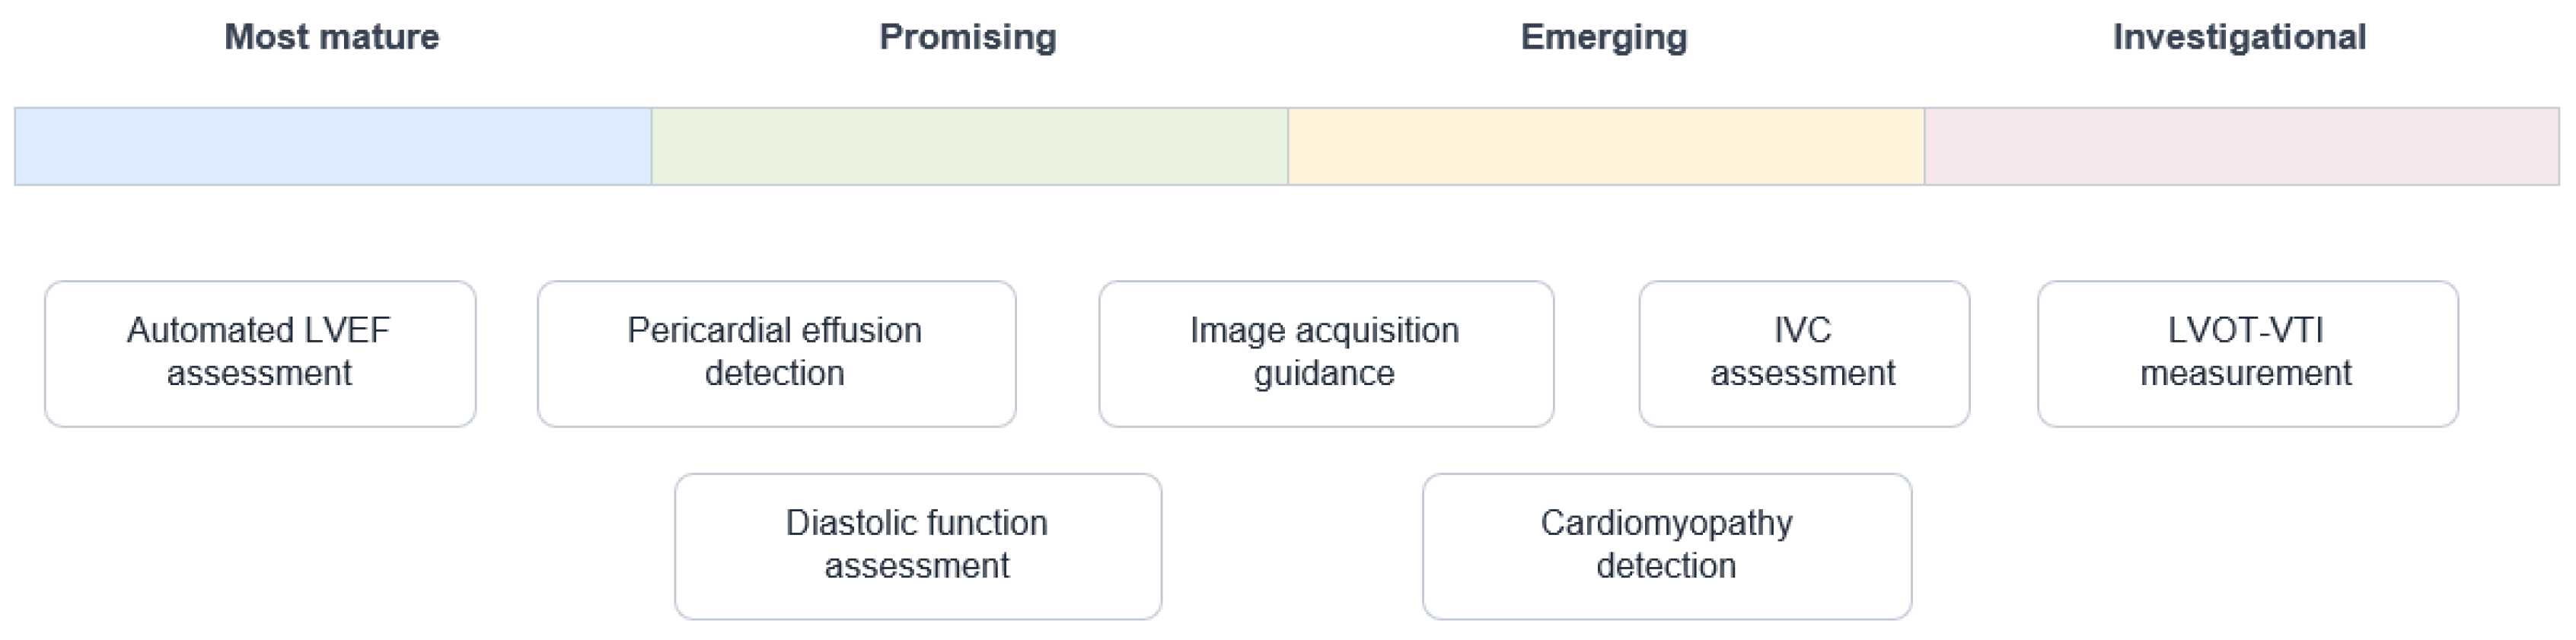Select the Cardiomyopathy detection box
Viewport: 2576px width, 640px height.
tap(1667, 546)
